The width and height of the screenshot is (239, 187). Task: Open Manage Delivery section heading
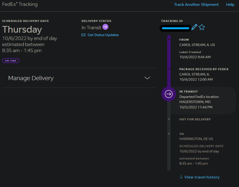point(31,78)
